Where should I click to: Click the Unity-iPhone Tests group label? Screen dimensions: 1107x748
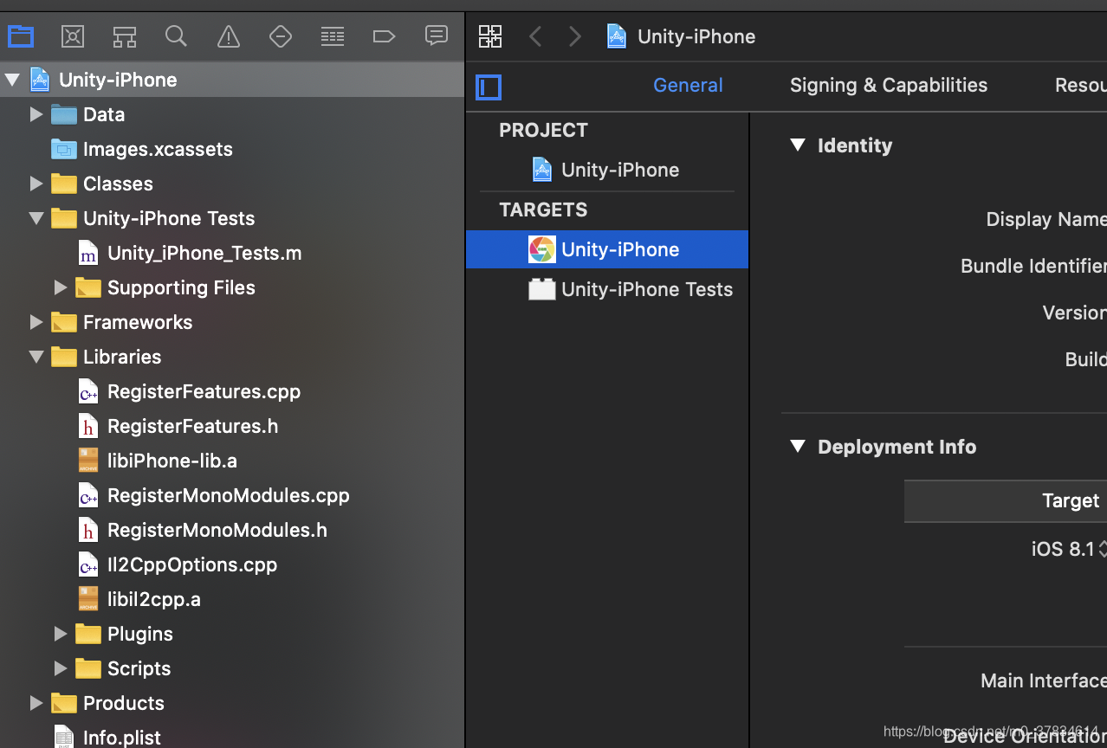(x=169, y=218)
